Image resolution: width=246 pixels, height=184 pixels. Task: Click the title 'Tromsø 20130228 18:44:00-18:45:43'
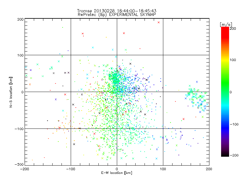click(117, 11)
